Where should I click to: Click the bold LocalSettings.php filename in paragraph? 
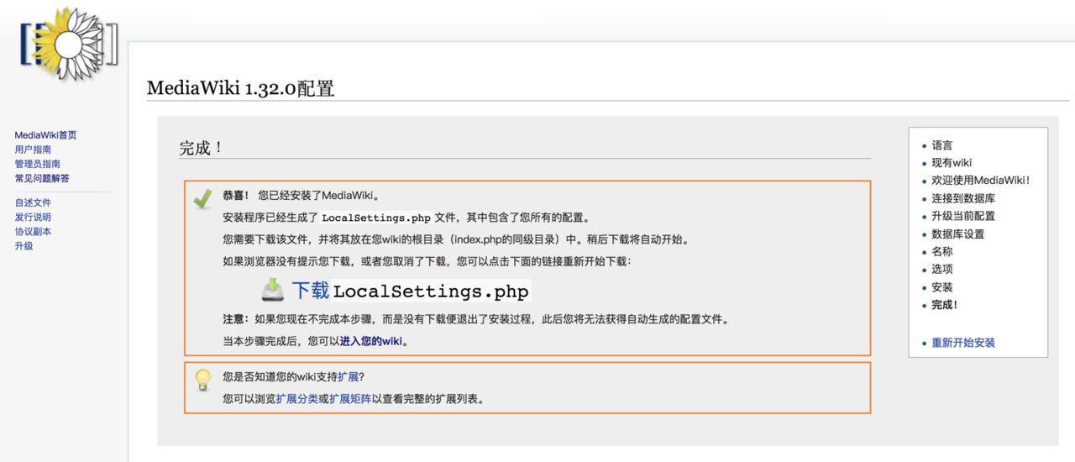click(x=376, y=218)
